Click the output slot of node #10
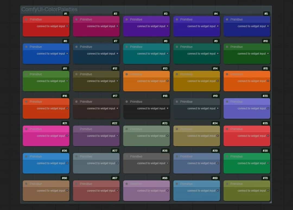This screenshot has width=293, height=210. pos(268,54)
